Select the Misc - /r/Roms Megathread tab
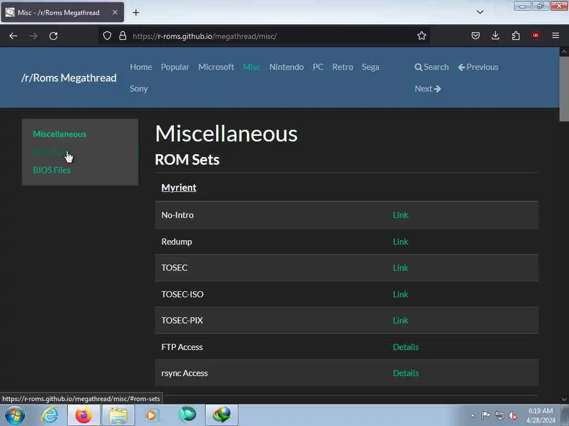The width and height of the screenshot is (569, 426). pyautogui.click(x=62, y=12)
